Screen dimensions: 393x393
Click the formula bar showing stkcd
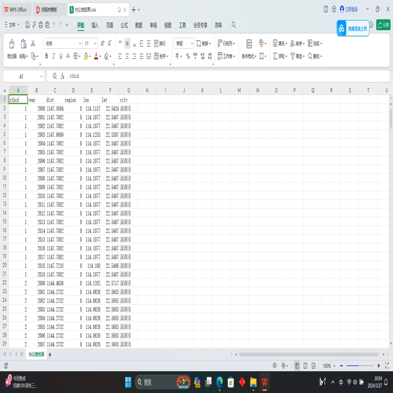point(218,76)
